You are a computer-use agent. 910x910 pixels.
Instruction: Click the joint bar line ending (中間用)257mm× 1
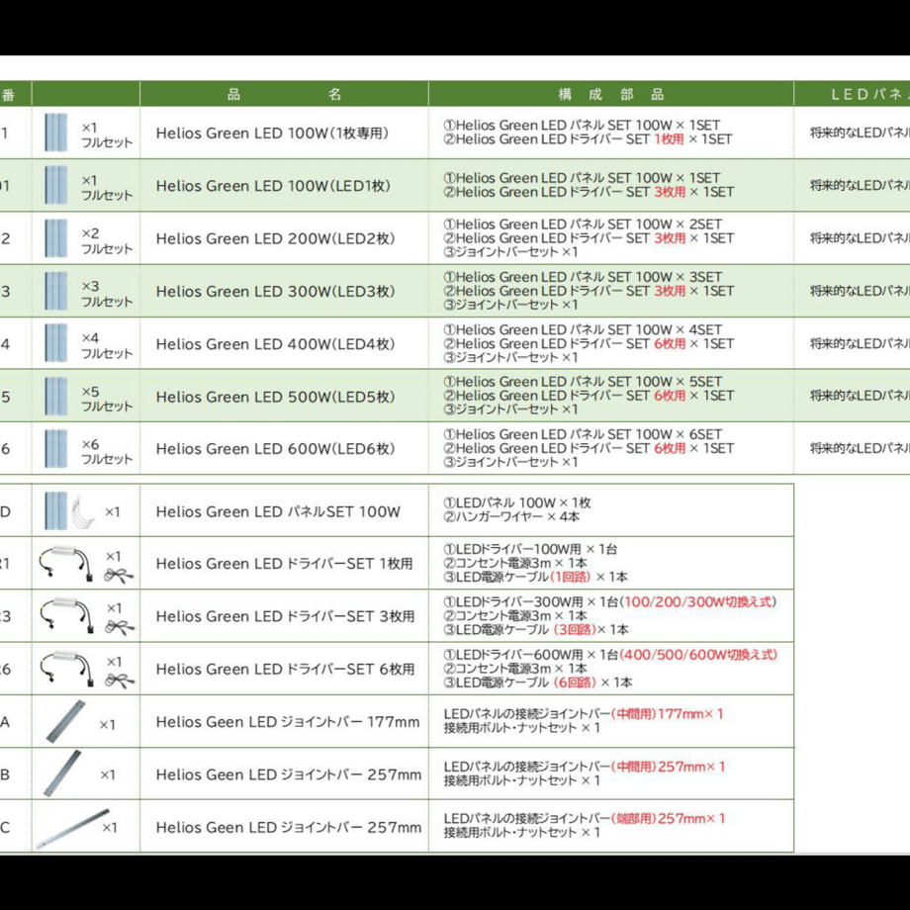(585, 767)
